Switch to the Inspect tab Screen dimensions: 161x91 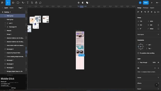point(152,8)
